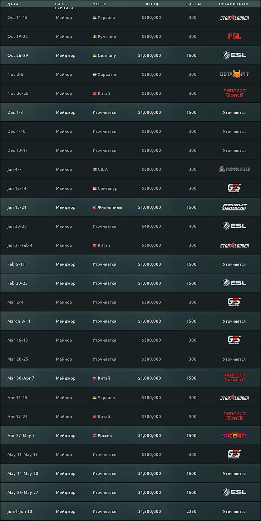The width and height of the screenshot is (261, 521).
Task: Click the ДАТА column header
Action: point(13,4)
